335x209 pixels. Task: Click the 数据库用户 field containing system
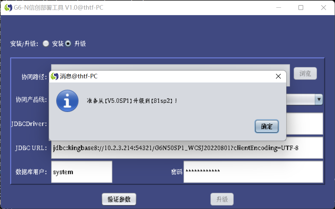pos(82,172)
